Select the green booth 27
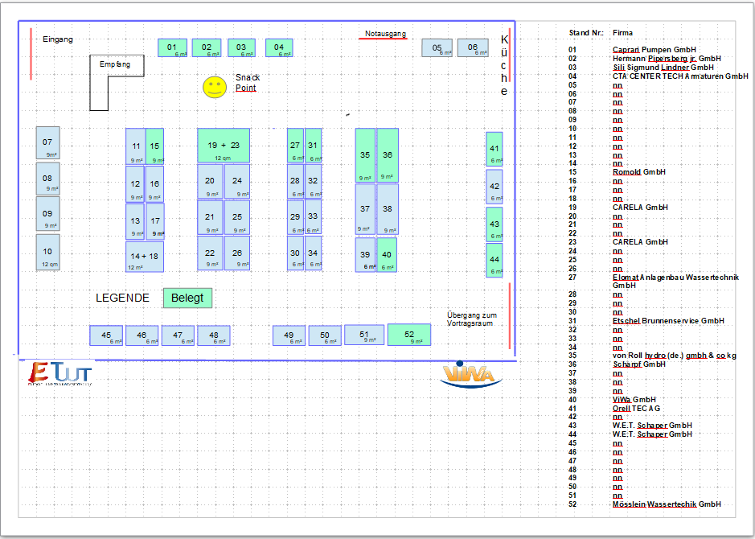The width and height of the screenshot is (755, 539). point(295,146)
